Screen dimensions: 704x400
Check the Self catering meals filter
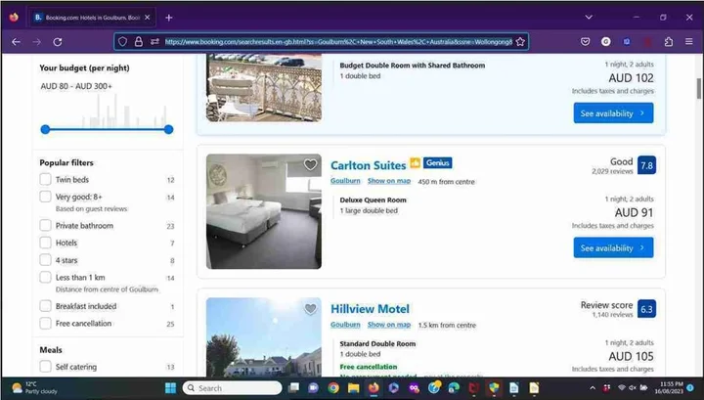tap(45, 367)
